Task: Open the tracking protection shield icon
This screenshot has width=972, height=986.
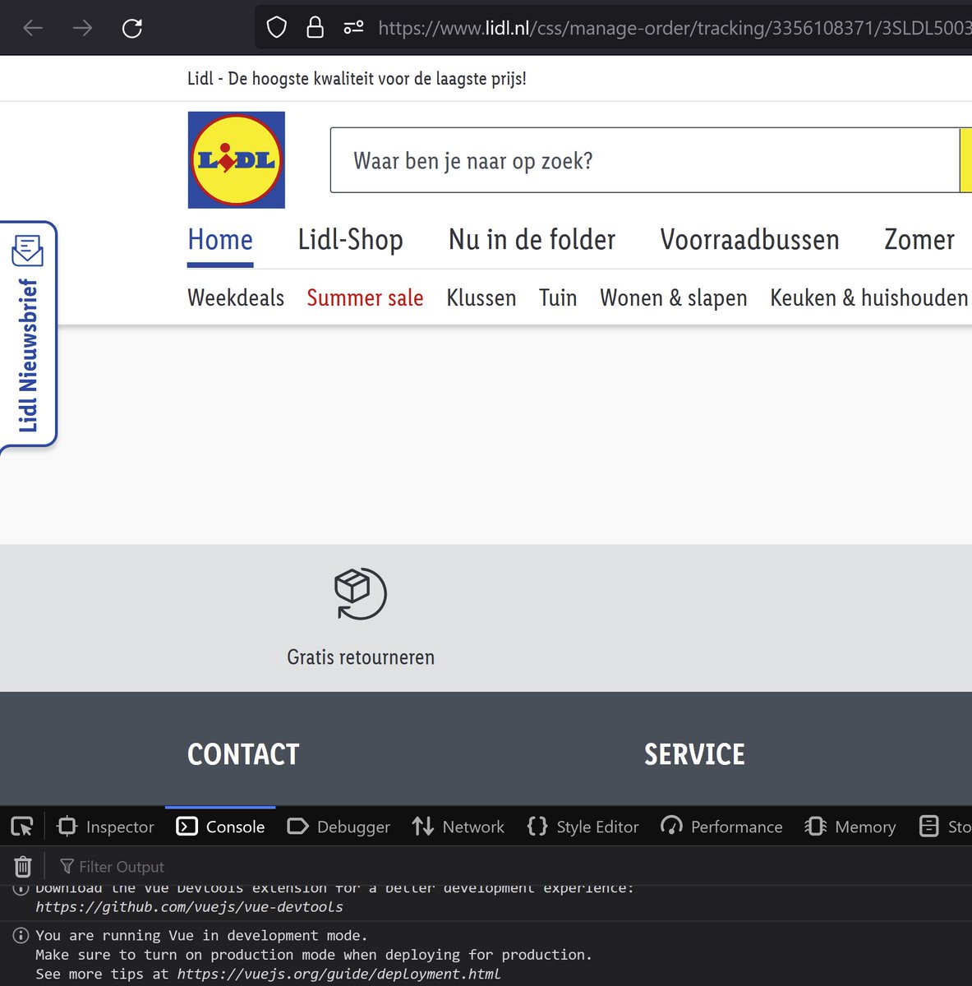Action: (277, 28)
